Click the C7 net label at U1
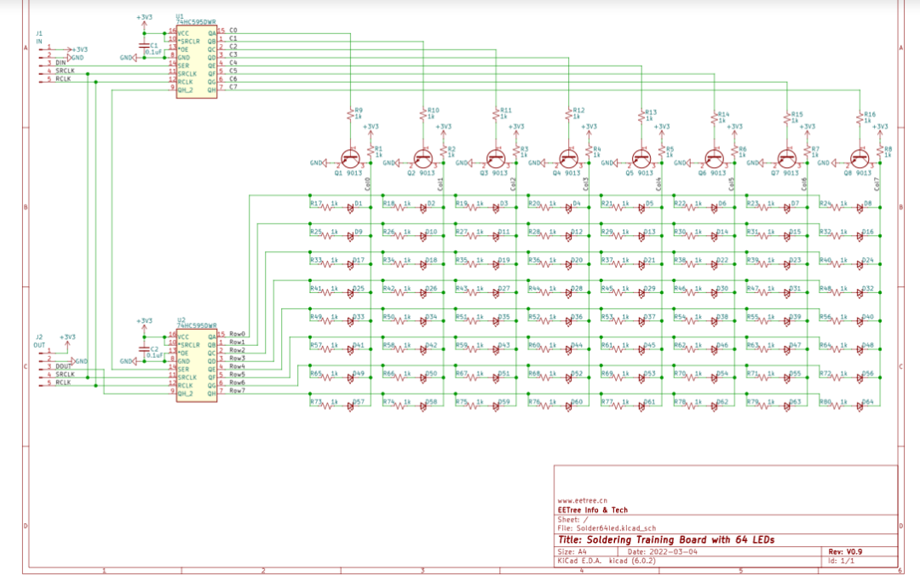920x576 pixels. click(x=233, y=87)
